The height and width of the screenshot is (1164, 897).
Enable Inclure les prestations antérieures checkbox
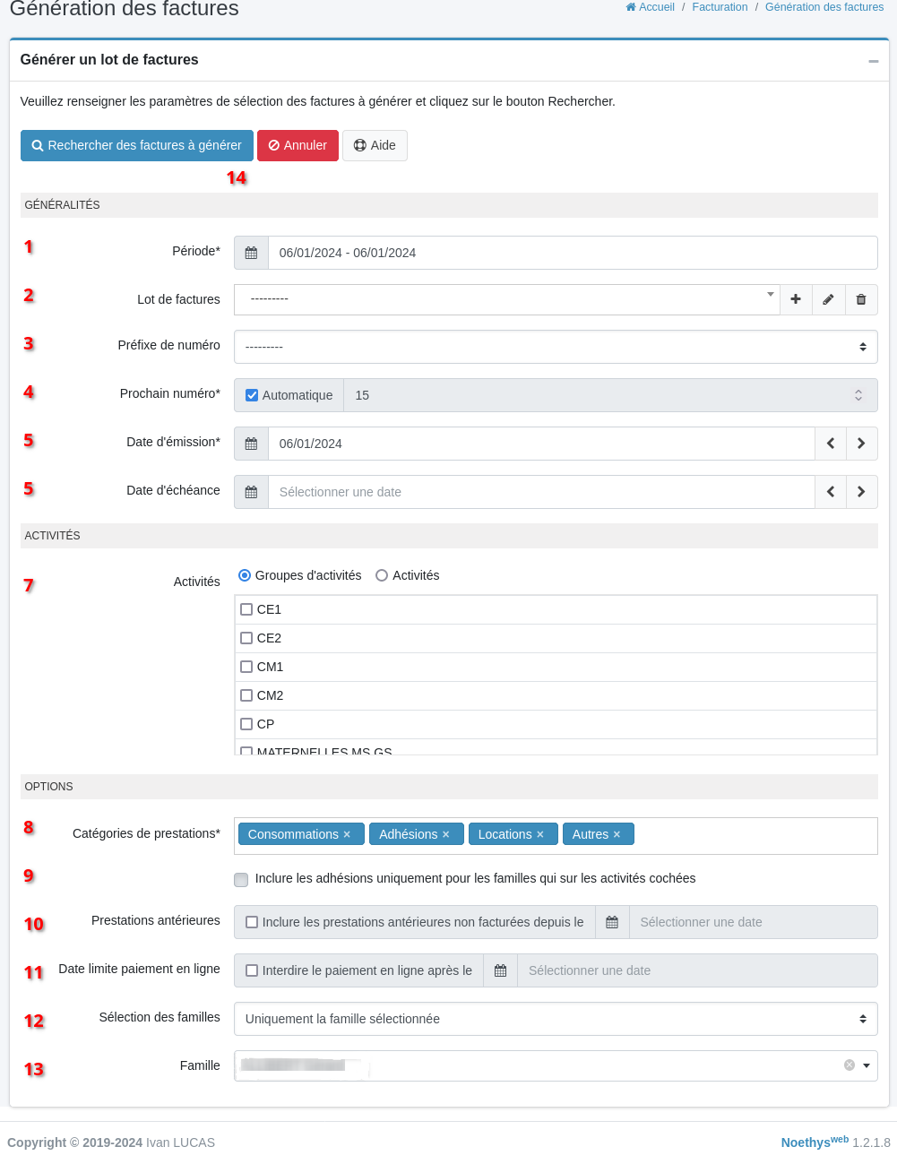252,922
